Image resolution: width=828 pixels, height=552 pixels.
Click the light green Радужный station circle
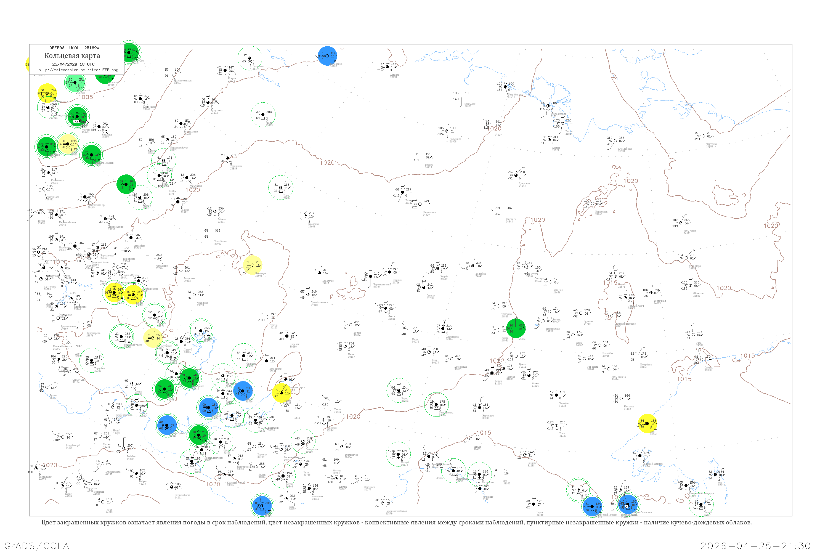pos(75,82)
